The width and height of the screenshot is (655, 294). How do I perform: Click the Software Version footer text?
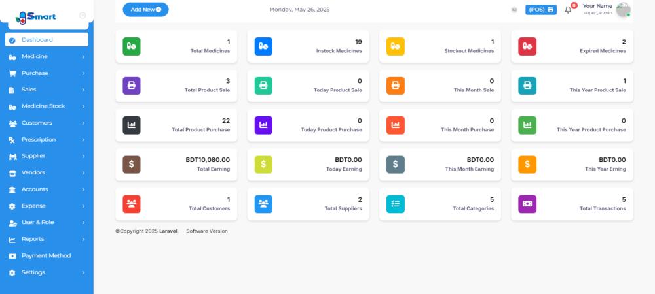click(x=207, y=231)
